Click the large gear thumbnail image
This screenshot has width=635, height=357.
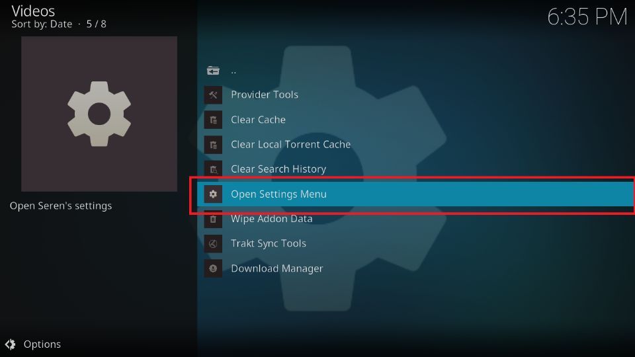pyautogui.click(x=99, y=114)
